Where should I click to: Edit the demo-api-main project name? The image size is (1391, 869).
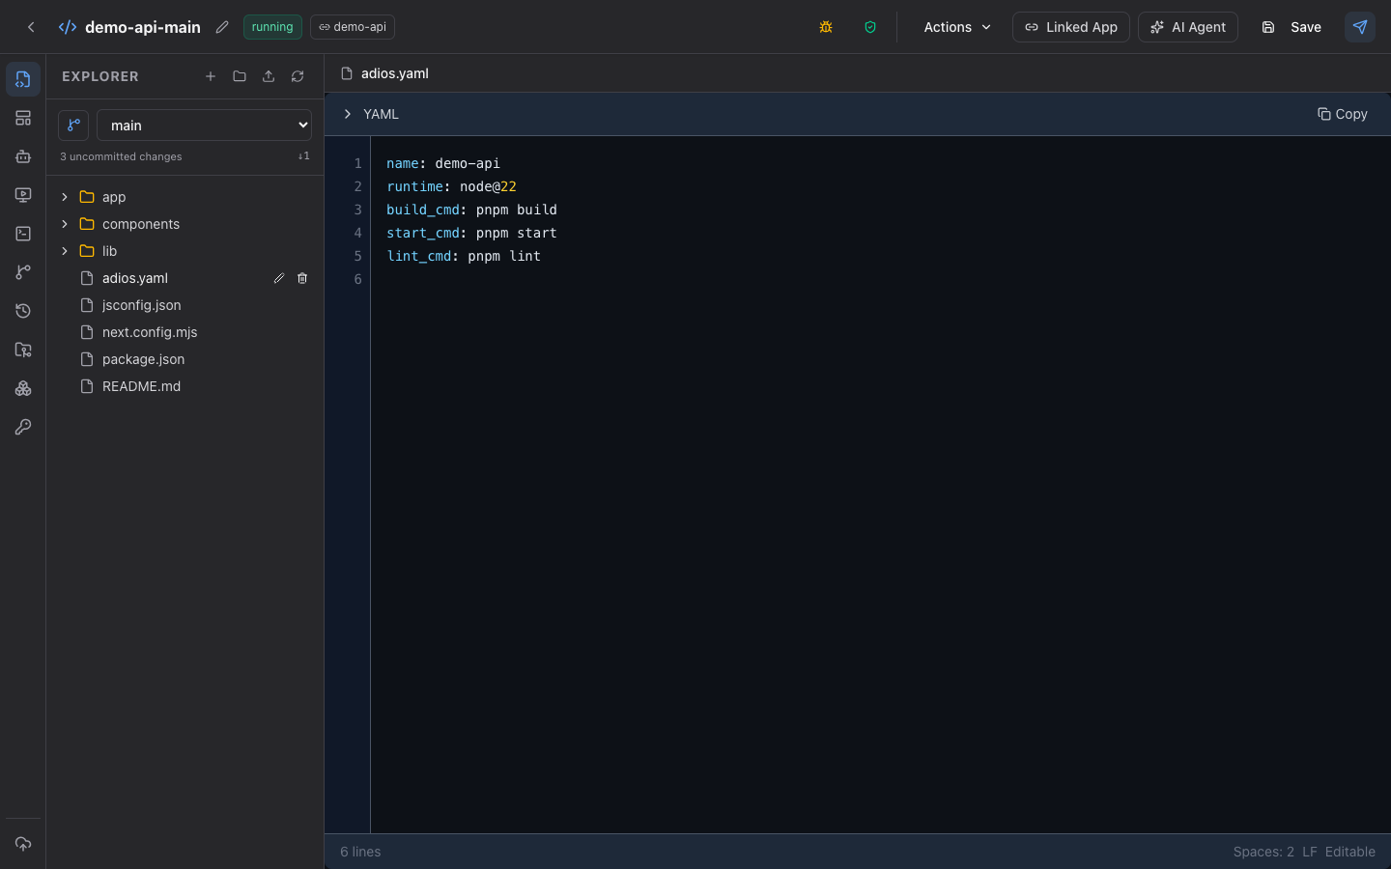(x=222, y=27)
